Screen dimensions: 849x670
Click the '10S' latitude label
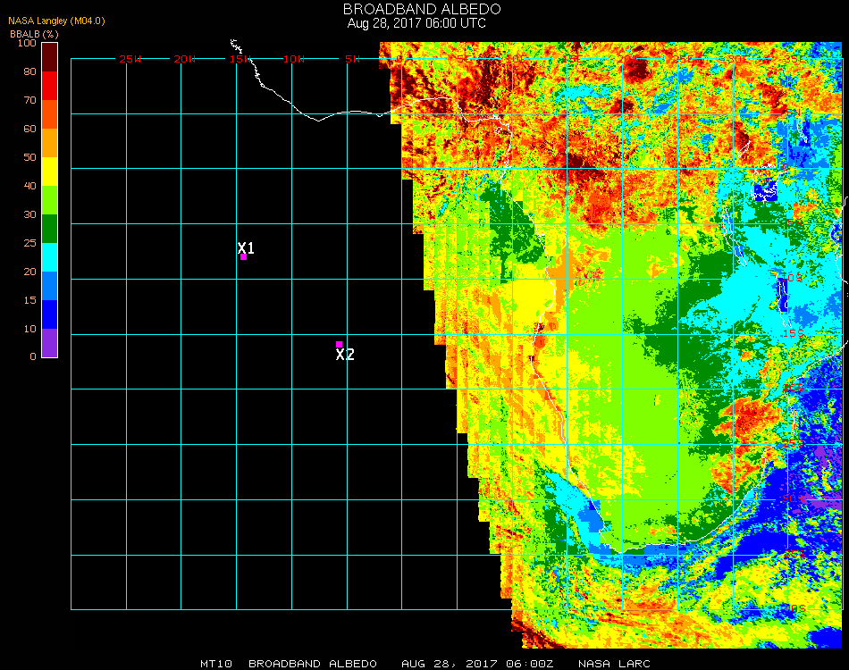click(792, 278)
